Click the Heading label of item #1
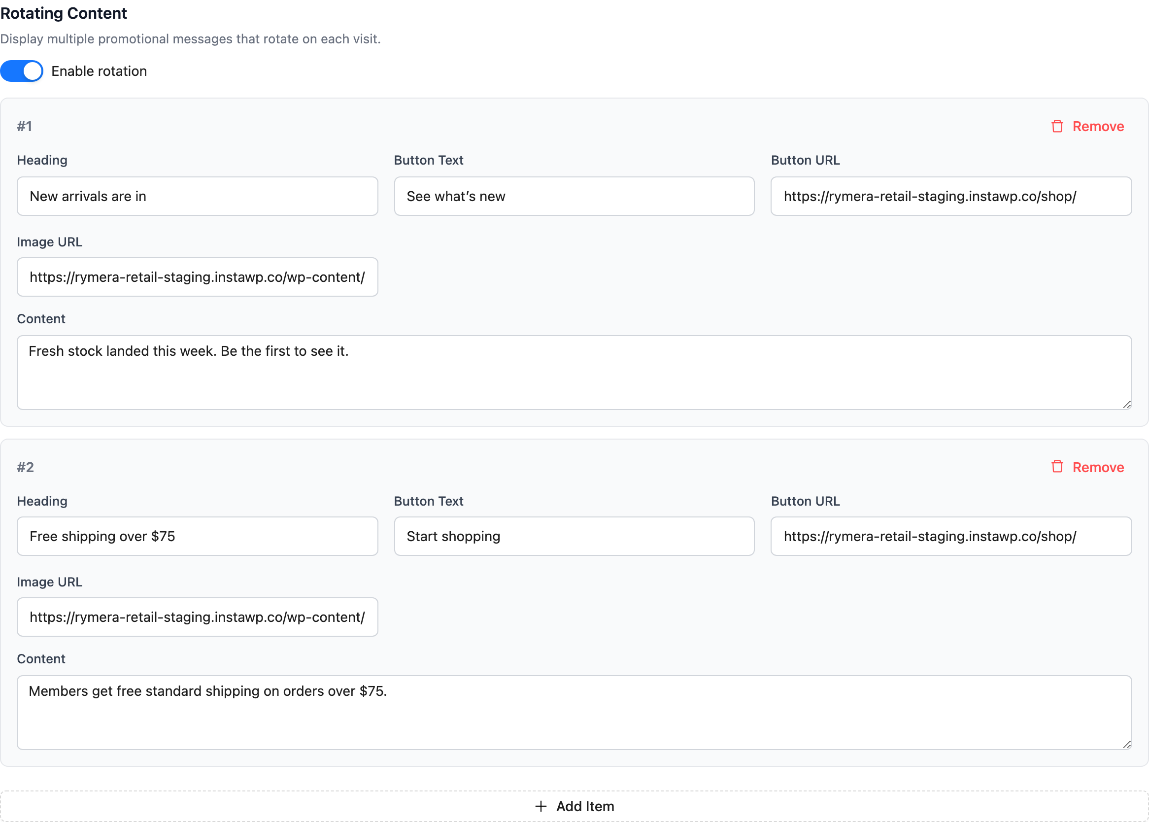Screen dimensions: 1149x822 tap(42, 160)
